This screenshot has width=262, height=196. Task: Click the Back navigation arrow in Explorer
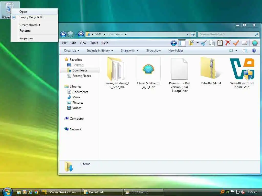coord(63,34)
